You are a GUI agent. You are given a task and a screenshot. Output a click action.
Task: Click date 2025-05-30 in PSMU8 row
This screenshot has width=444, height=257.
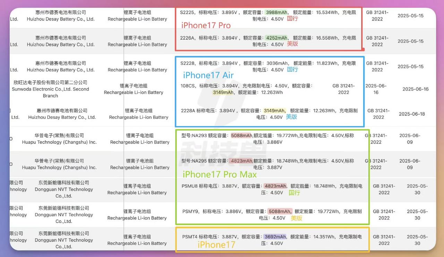(x=417, y=189)
